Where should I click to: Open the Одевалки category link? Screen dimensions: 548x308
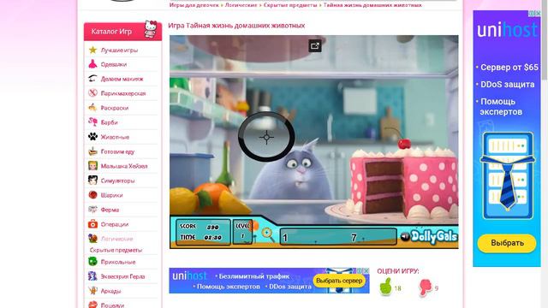114,65
